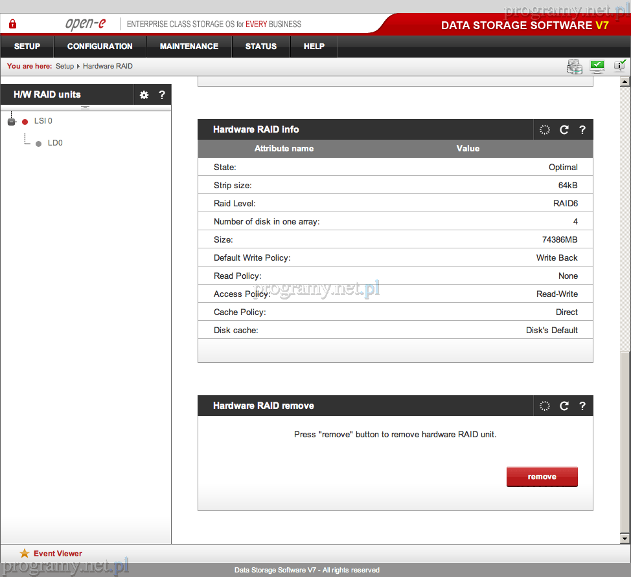
Task: Click the scrollbar down arrow
Action: pyautogui.click(x=625, y=538)
